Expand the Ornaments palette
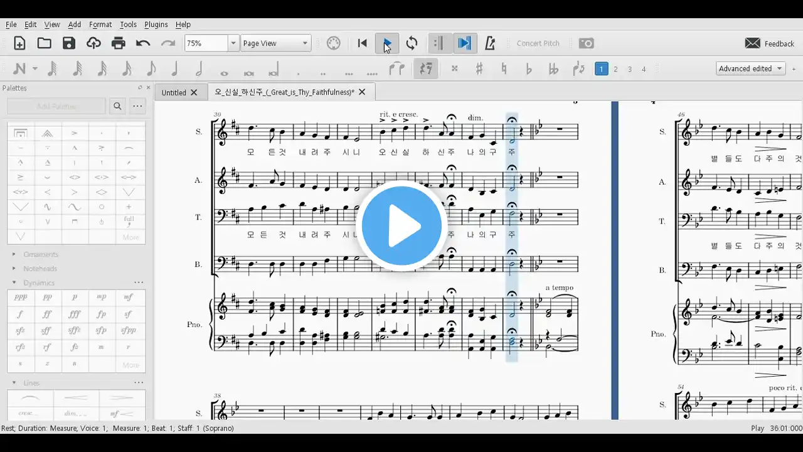The height and width of the screenshot is (452, 803). (14, 254)
